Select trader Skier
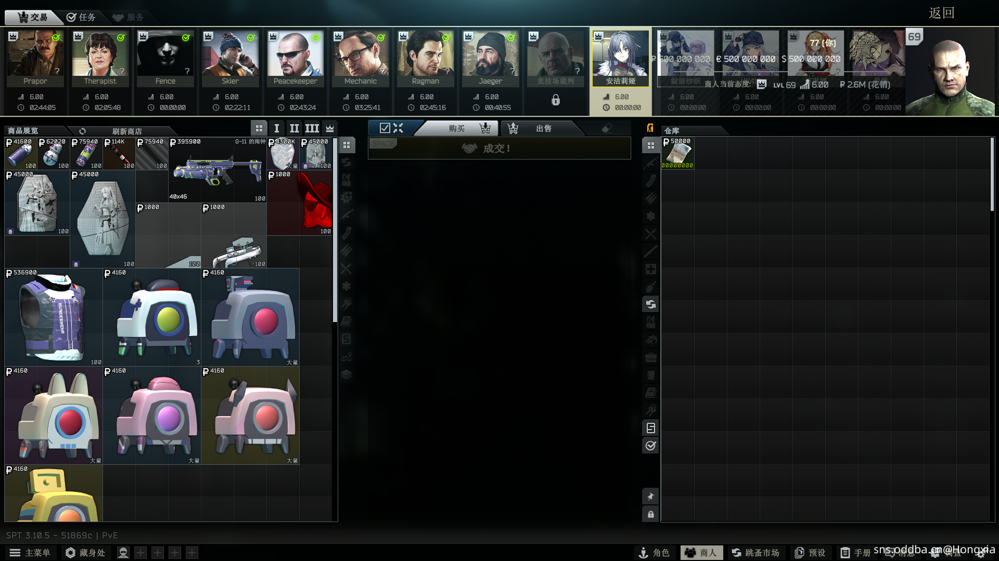 (x=230, y=58)
